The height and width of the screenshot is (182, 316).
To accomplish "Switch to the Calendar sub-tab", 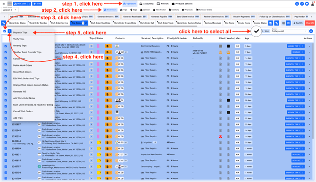I will click(x=145, y=10).
